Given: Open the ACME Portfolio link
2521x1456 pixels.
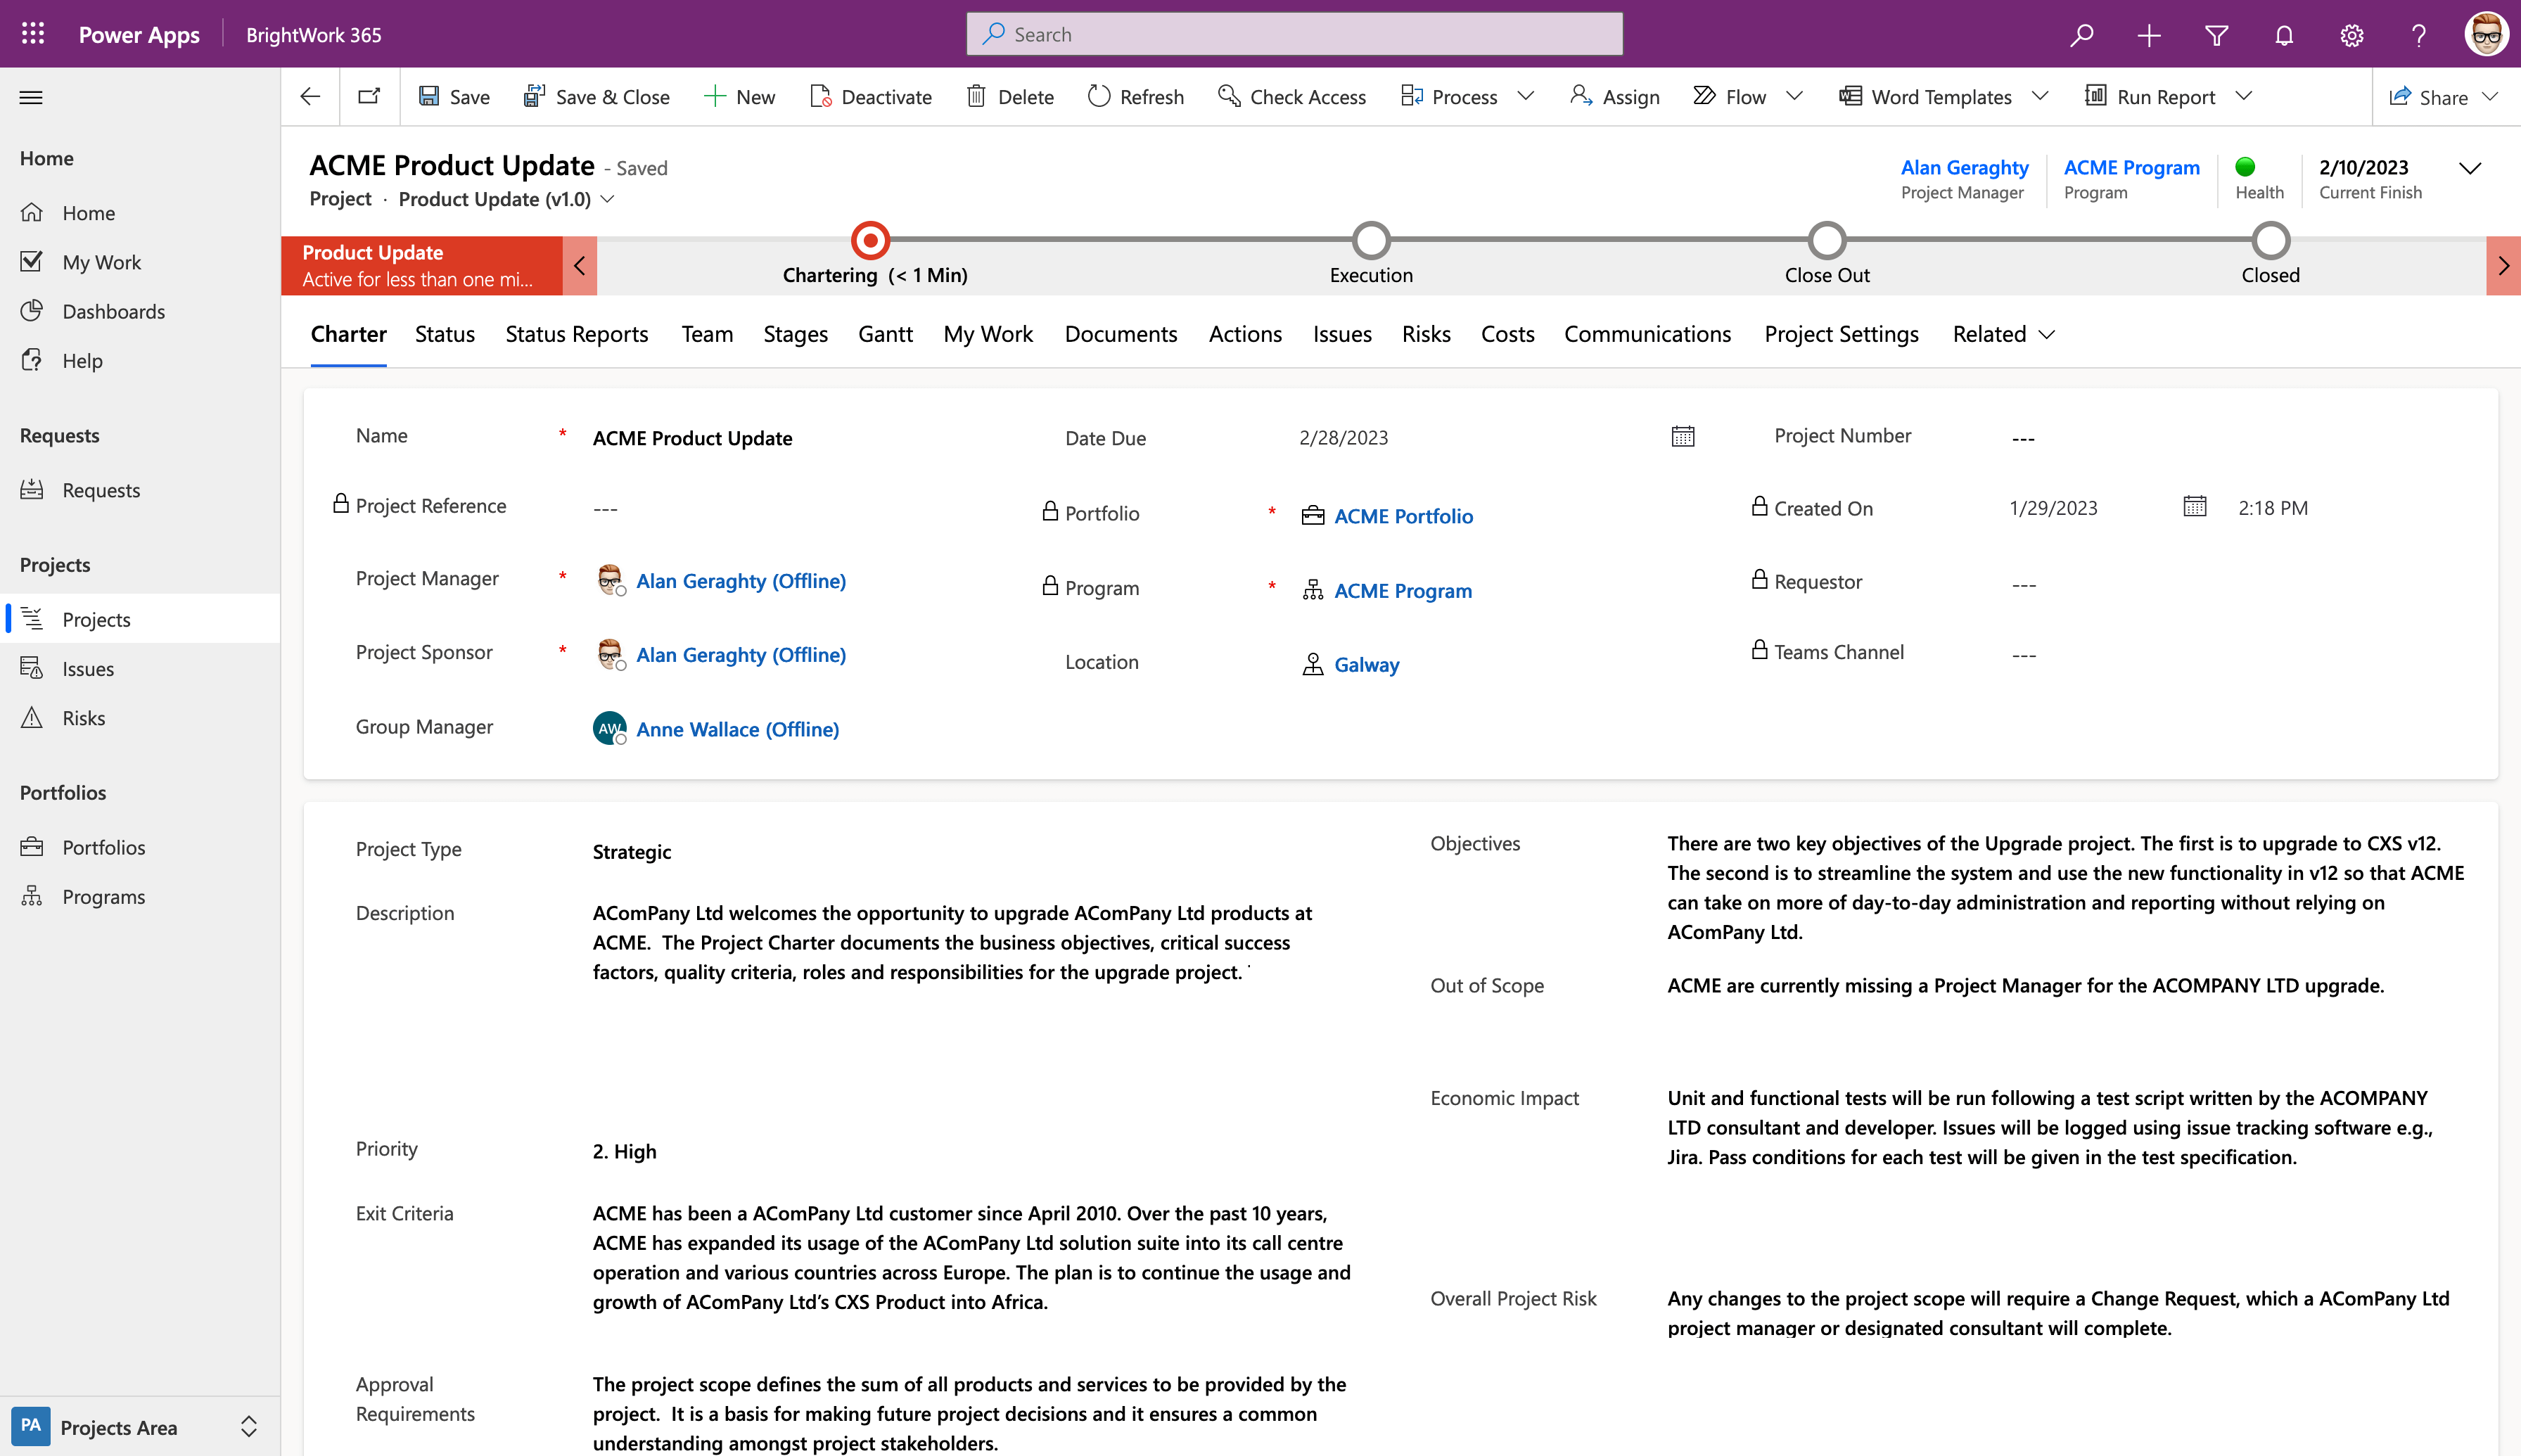Looking at the screenshot, I should tap(1403, 516).
